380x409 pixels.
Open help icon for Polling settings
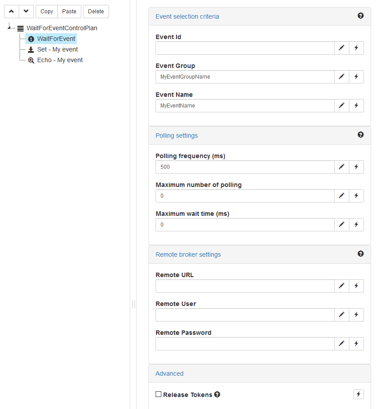[x=361, y=135]
